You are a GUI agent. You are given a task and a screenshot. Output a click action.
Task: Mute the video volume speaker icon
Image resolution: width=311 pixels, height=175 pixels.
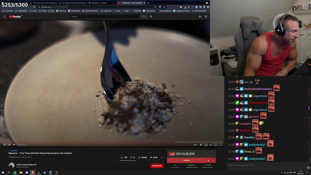point(14,145)
